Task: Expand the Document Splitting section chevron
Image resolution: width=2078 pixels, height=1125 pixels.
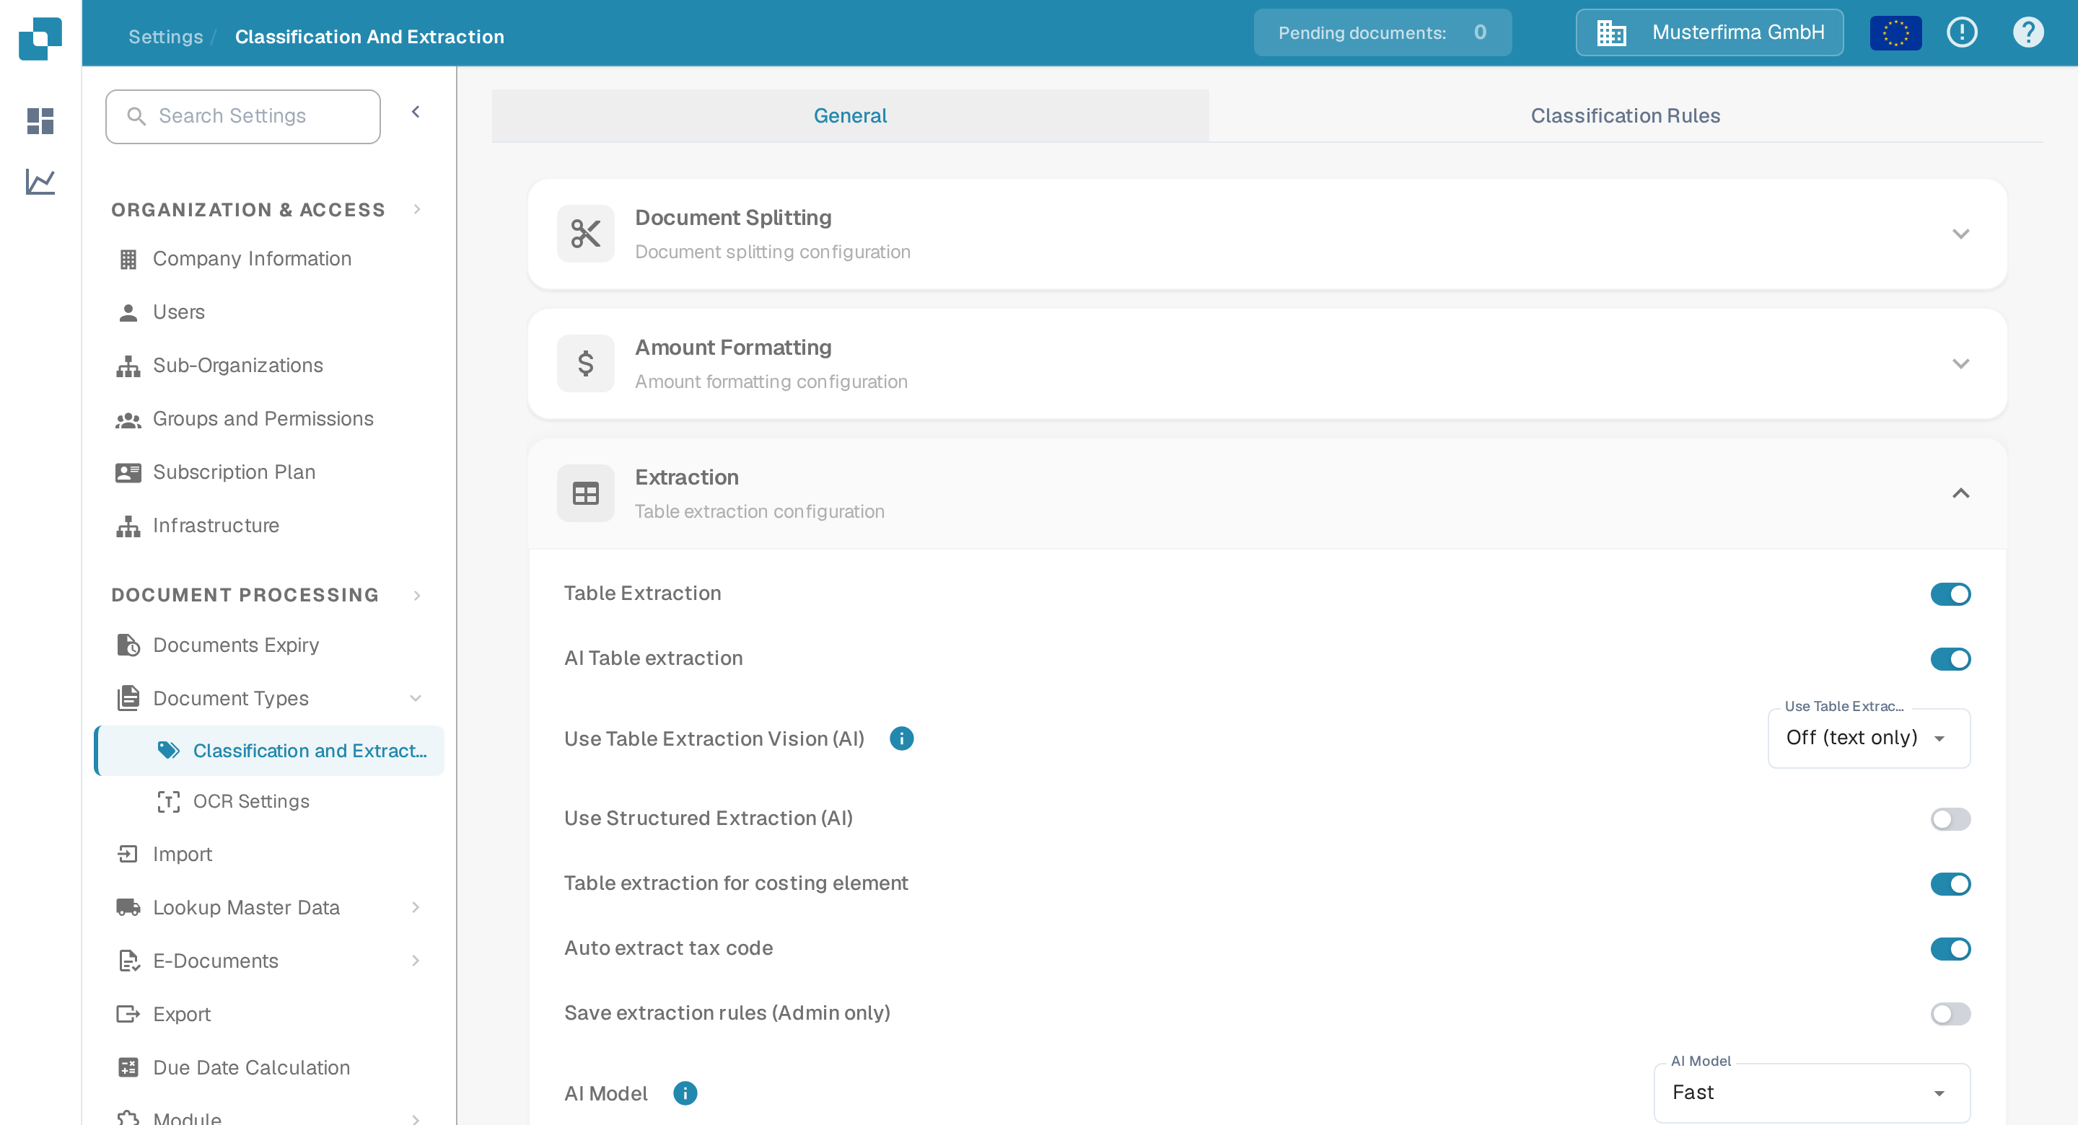Action: [1960, 234]
